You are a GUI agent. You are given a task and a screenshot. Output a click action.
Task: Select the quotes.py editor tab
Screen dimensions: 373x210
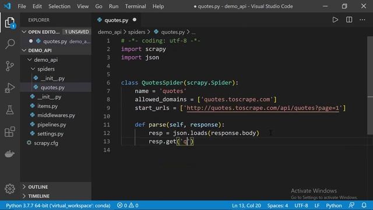tap(117, 20)
